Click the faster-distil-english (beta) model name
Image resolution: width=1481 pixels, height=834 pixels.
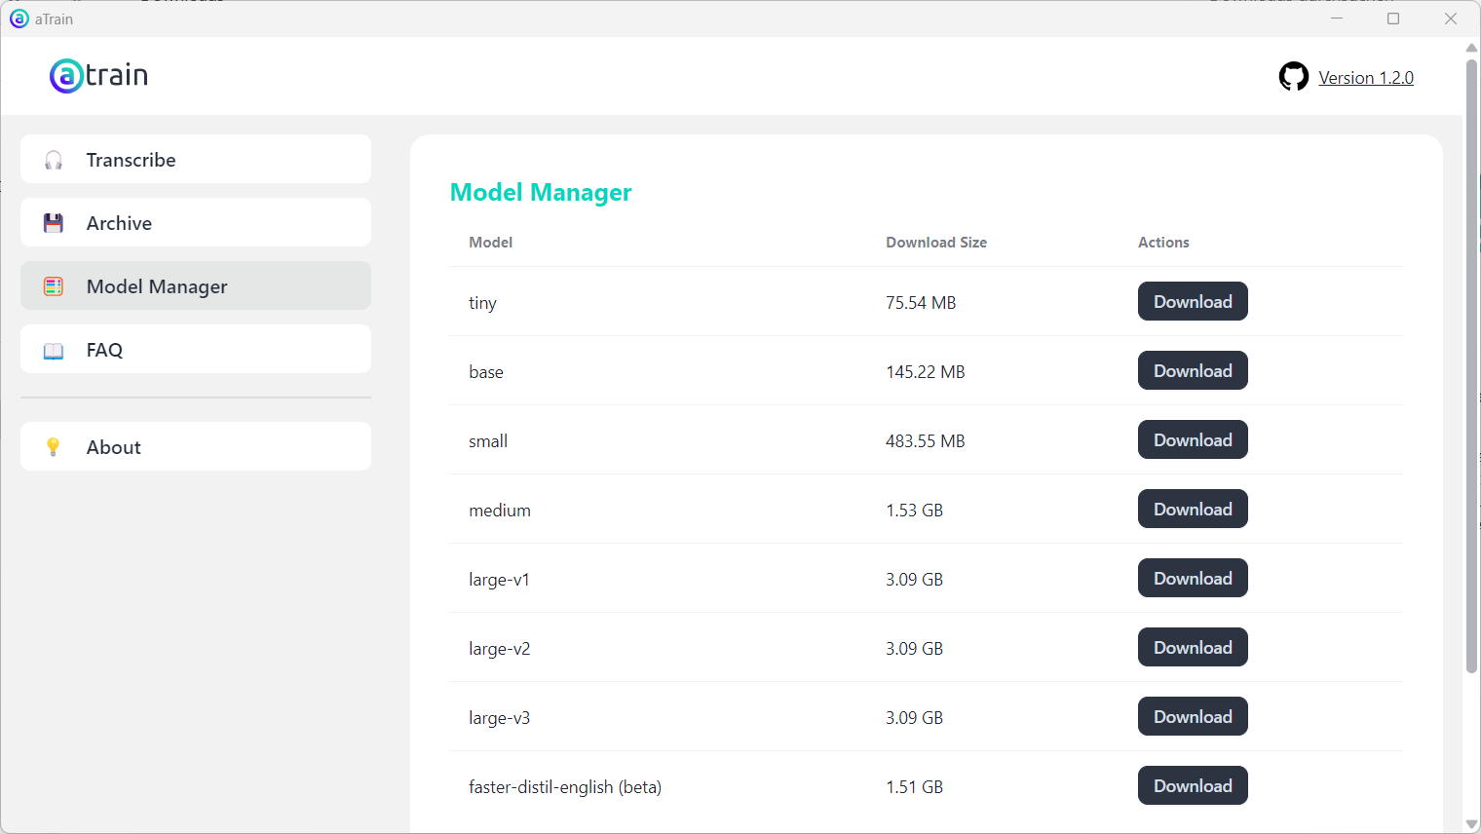pyautogui.click(x=565, y=787)
